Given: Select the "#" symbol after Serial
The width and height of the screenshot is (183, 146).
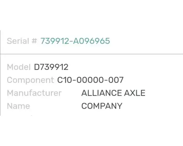Looking at the screenshot, I should (34, 41).
